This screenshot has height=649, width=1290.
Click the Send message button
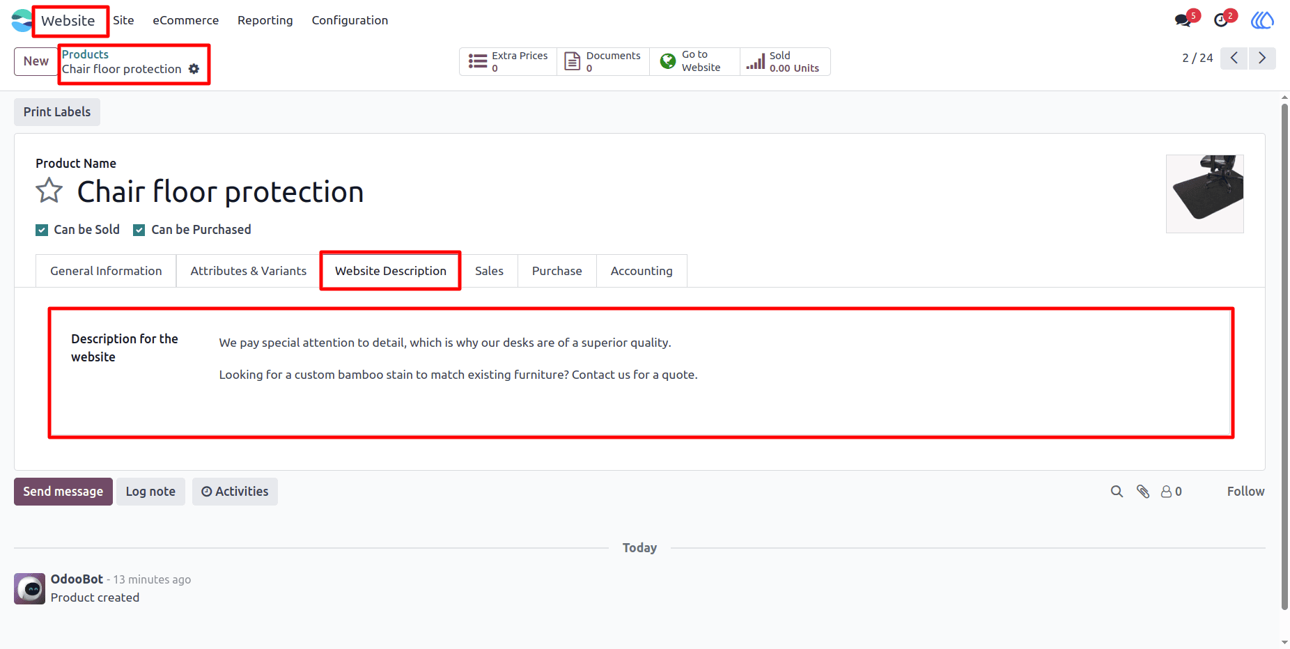(x=63, y=492)
